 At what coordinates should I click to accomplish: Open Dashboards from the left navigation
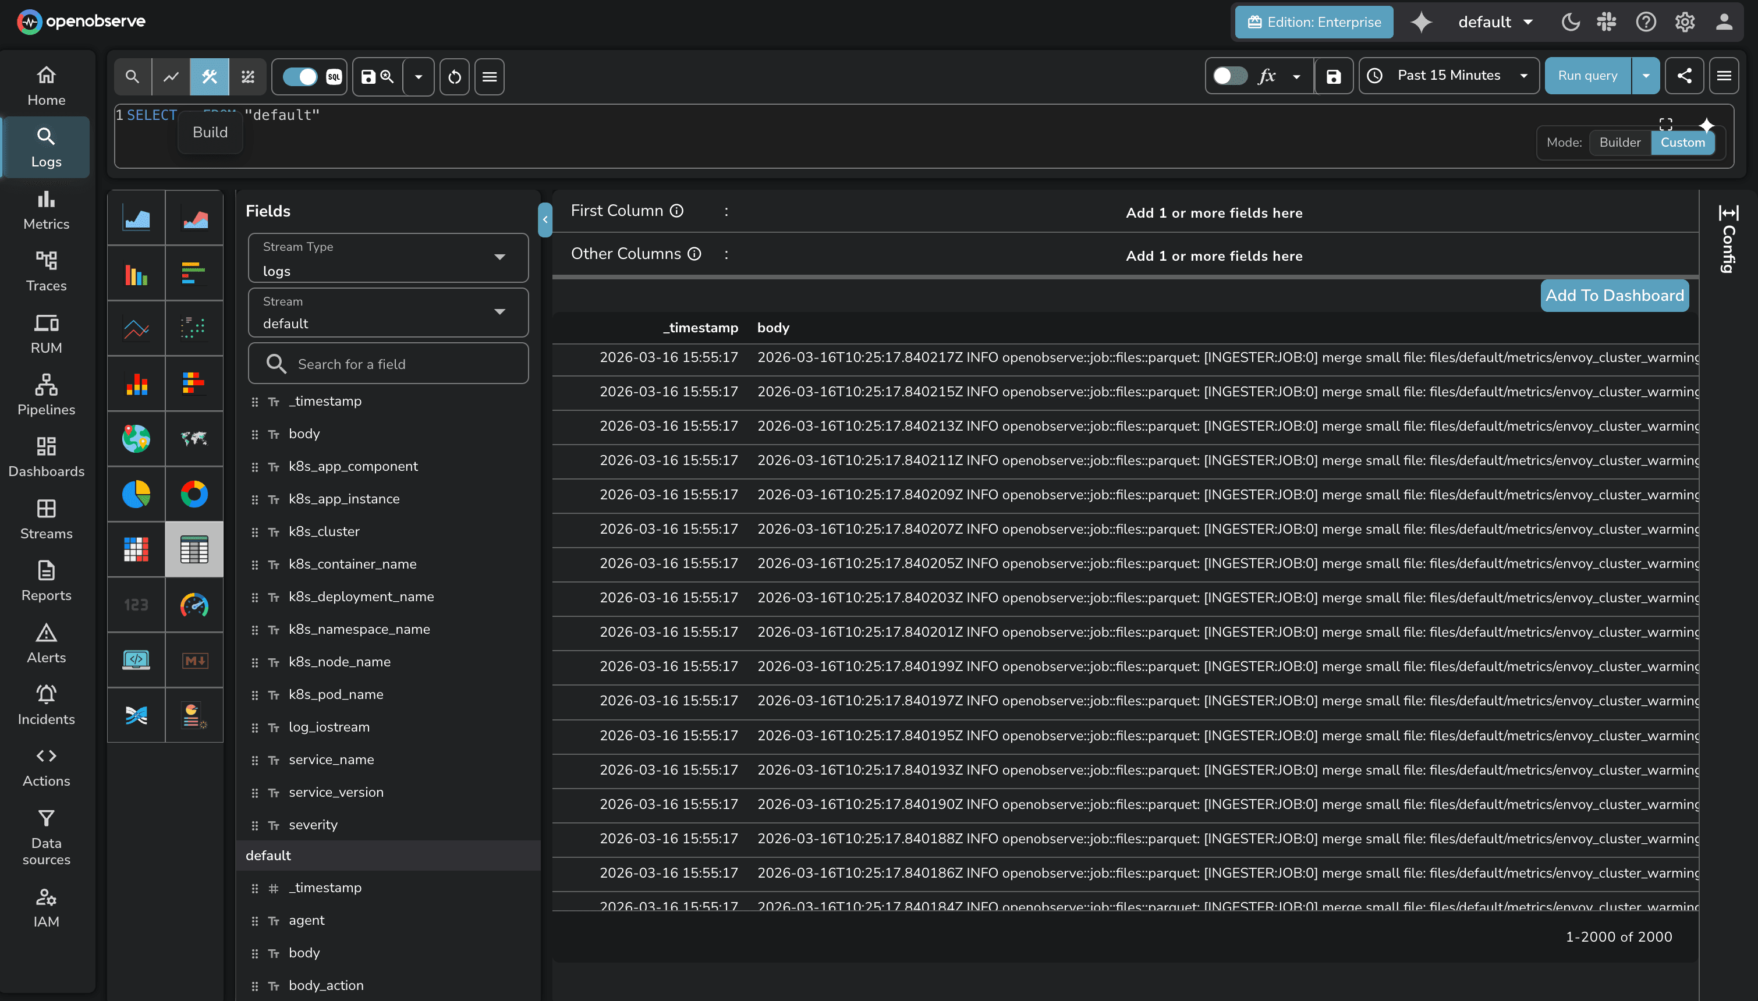click(x=45, y=457)
